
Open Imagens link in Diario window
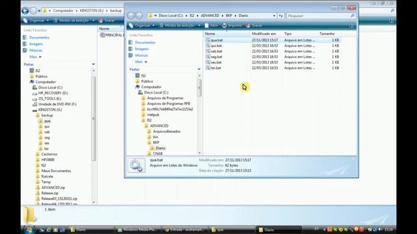pyautogui.click(x=141, y=49)
